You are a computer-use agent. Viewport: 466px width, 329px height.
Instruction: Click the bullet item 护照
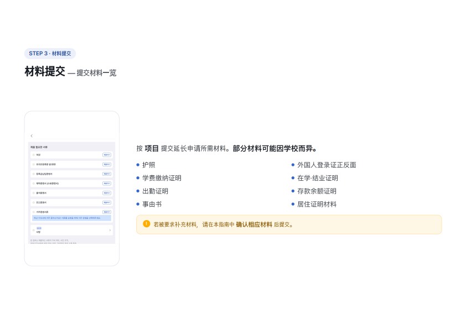[x=148, y=165]
